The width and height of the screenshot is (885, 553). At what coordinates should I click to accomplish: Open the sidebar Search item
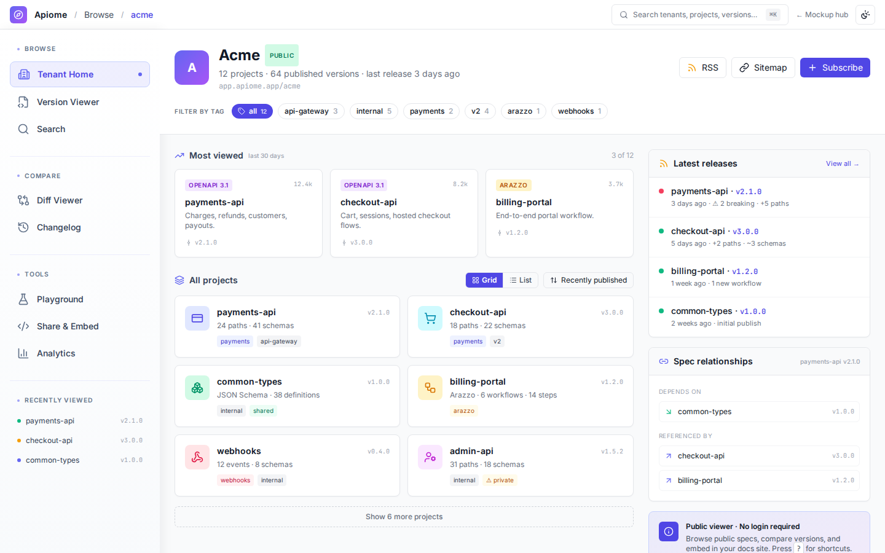(x=80, y=129)
